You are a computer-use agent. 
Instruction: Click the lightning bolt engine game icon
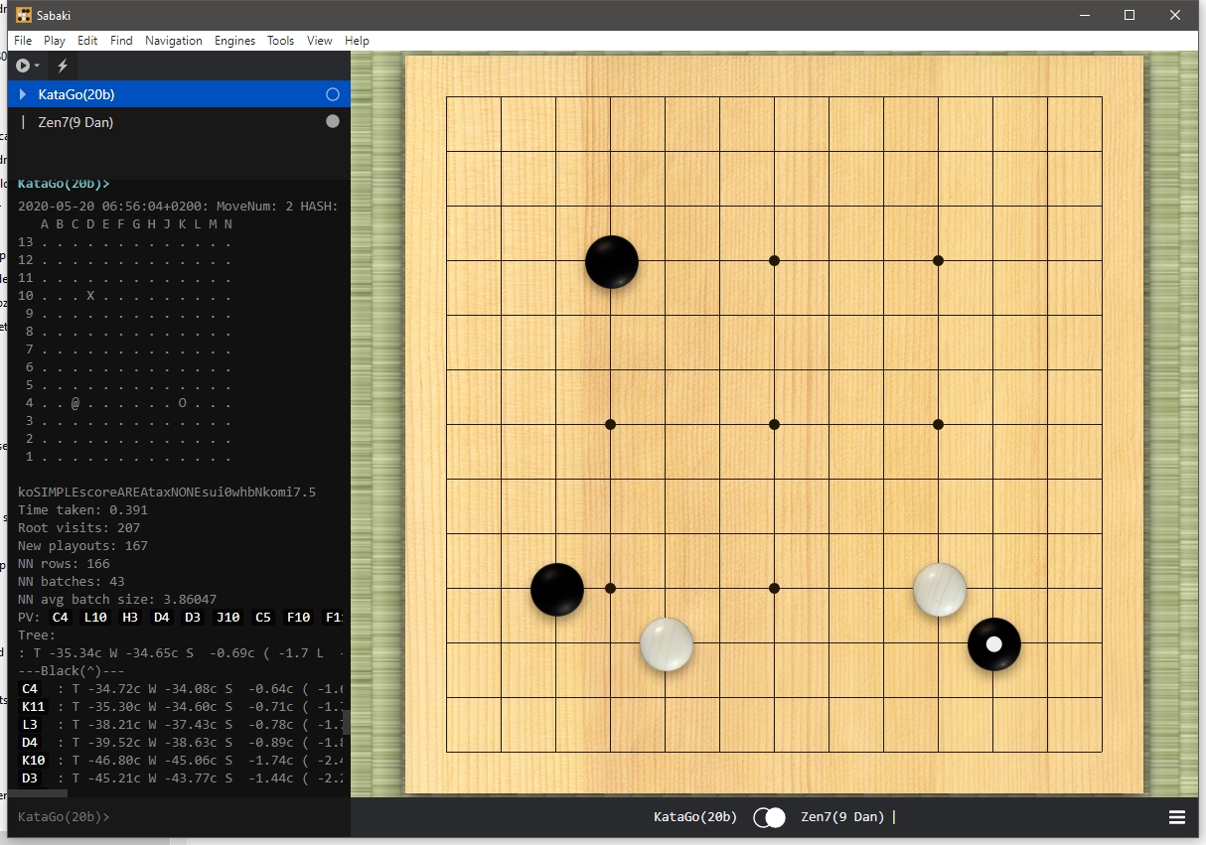tap(63, 66)
